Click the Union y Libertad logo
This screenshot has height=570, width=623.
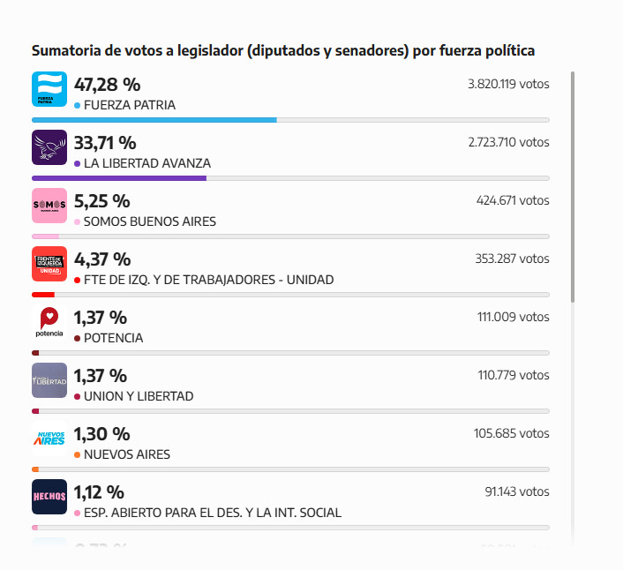pyautogui.click(x=49, y=380)
